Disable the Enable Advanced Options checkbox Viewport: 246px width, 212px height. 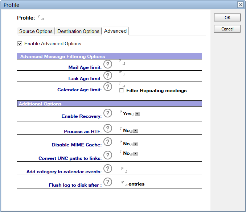point(20,44)
